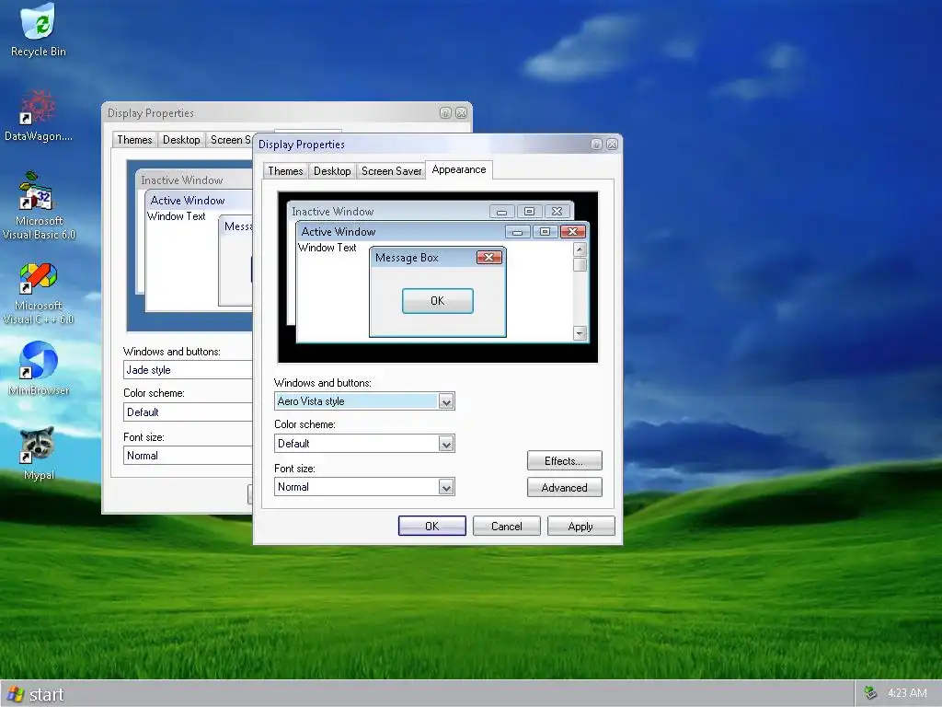The image size is (942, 707).
Task: Click the preview scrollbar thumb
Action: point(580,264)
